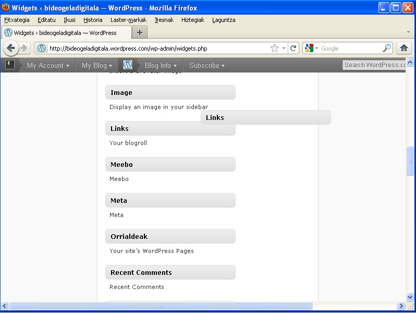Reload the page using the refresh icon
Image resolution: width=416 pixels, height=313 pixels.
[x=293, y=48]
